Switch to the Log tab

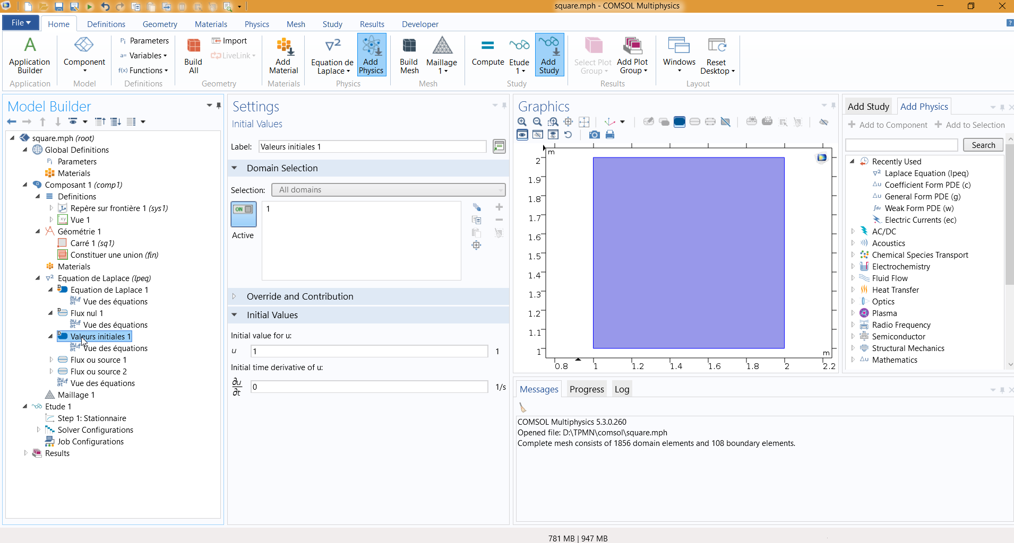622,389
